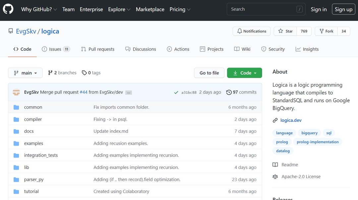Image resolution: width=358 pixels, height=200 pixels.
Task: Click the license scale icon
Action: pos(275,177)
